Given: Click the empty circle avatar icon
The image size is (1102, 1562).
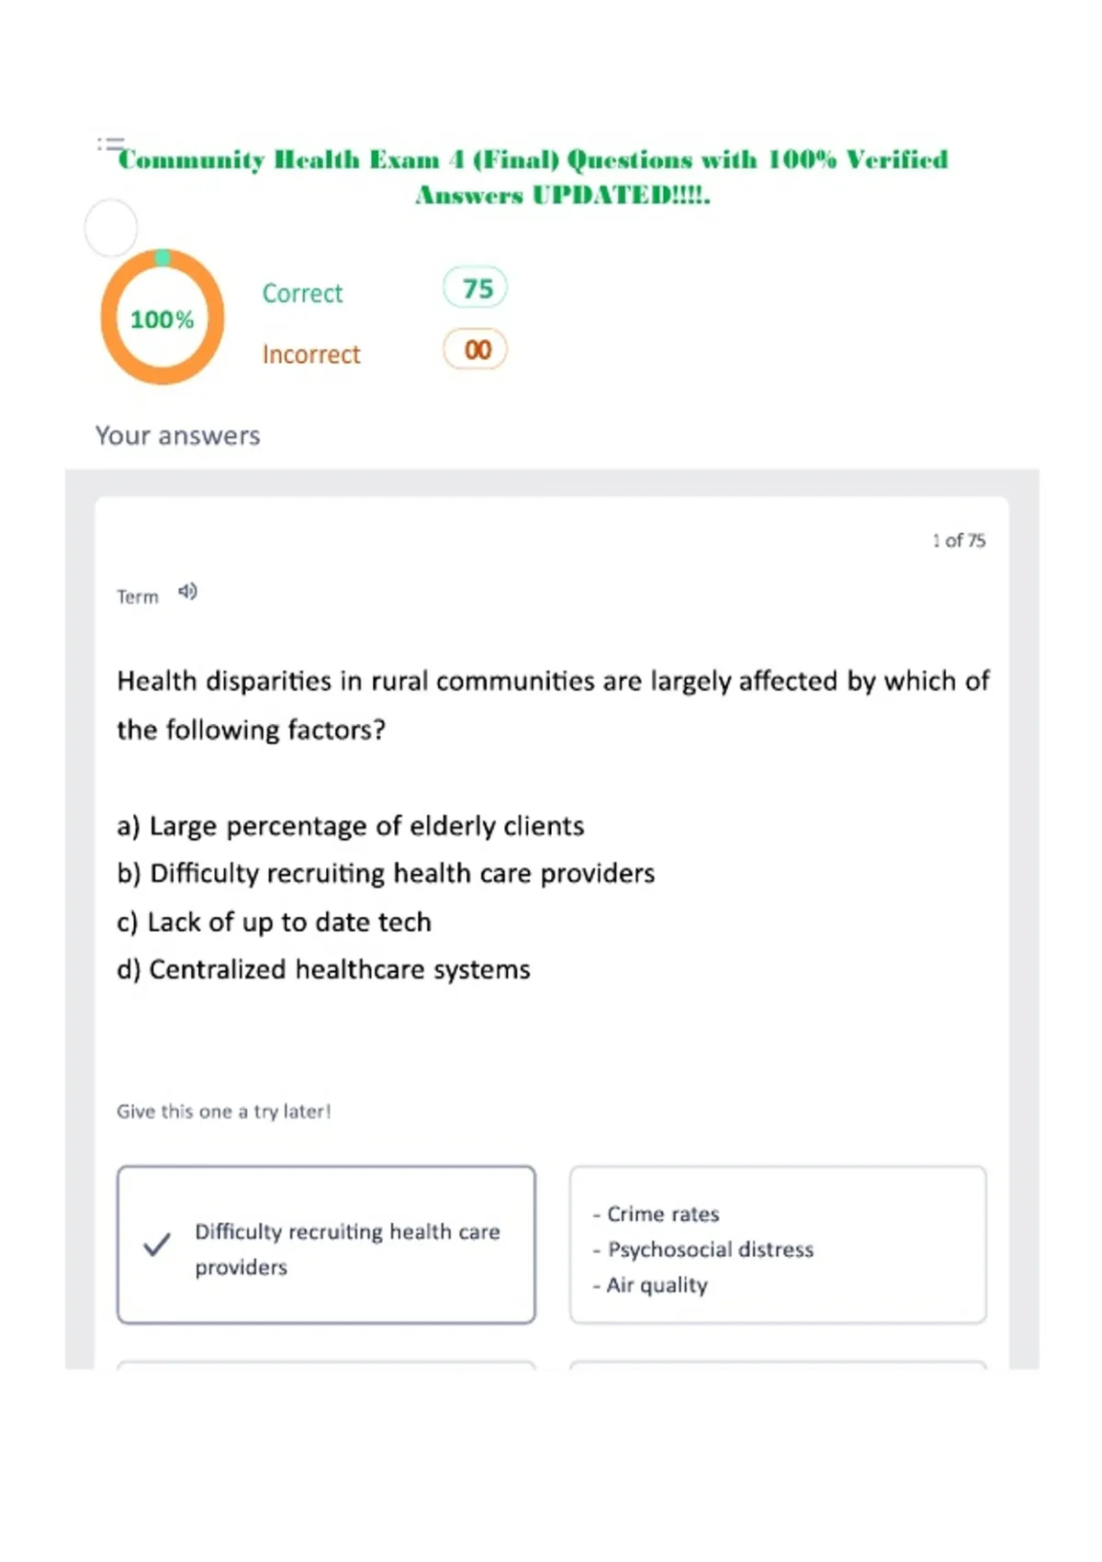Looking at the screenshot, I should 111,227.
